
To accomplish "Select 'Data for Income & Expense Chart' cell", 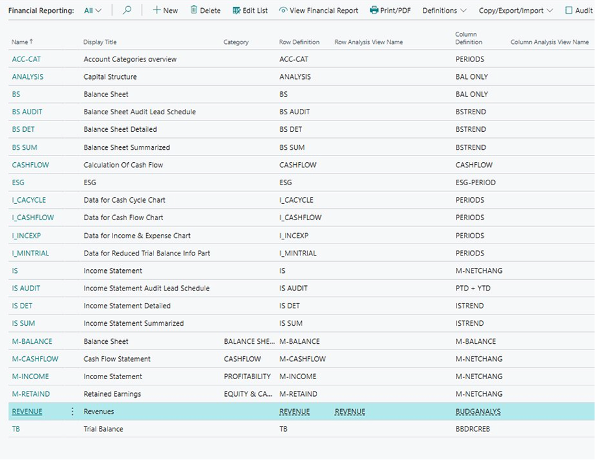I will point(137,236).
